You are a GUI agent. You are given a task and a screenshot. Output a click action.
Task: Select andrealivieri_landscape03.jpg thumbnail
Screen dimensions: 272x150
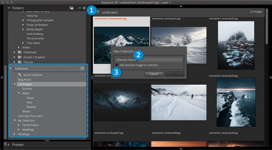point(236,45)
